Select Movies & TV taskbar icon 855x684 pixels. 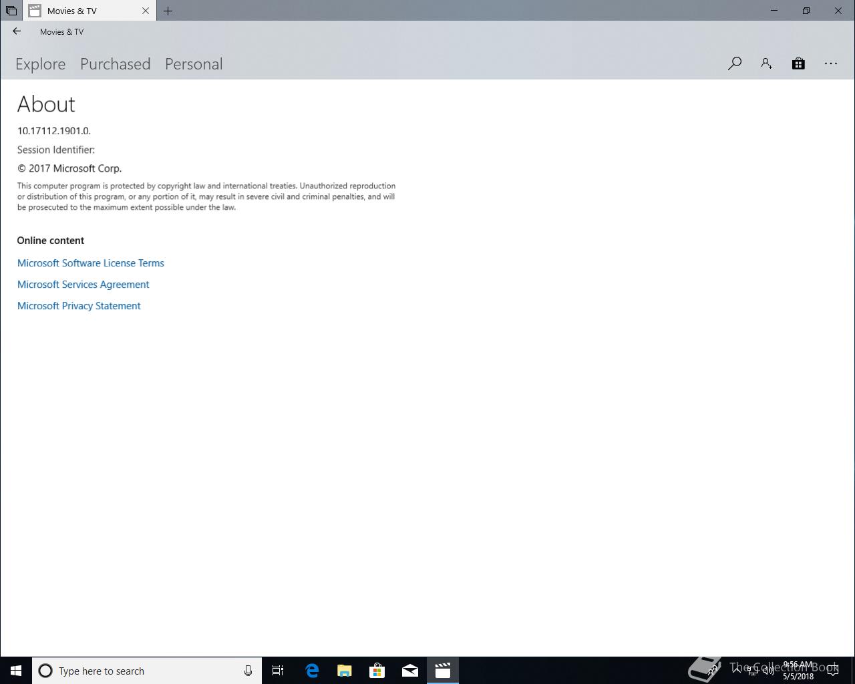(x=442, y=671)
